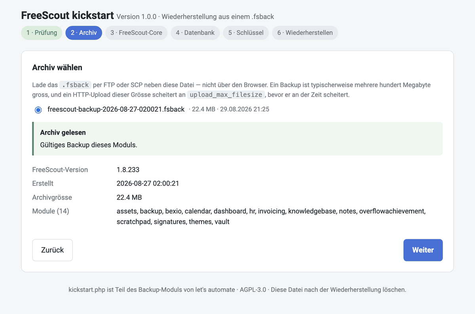Click the Version 1.0.0 subtitle text
The width and height of the screenshot is (475, 314).
point(195,17)
